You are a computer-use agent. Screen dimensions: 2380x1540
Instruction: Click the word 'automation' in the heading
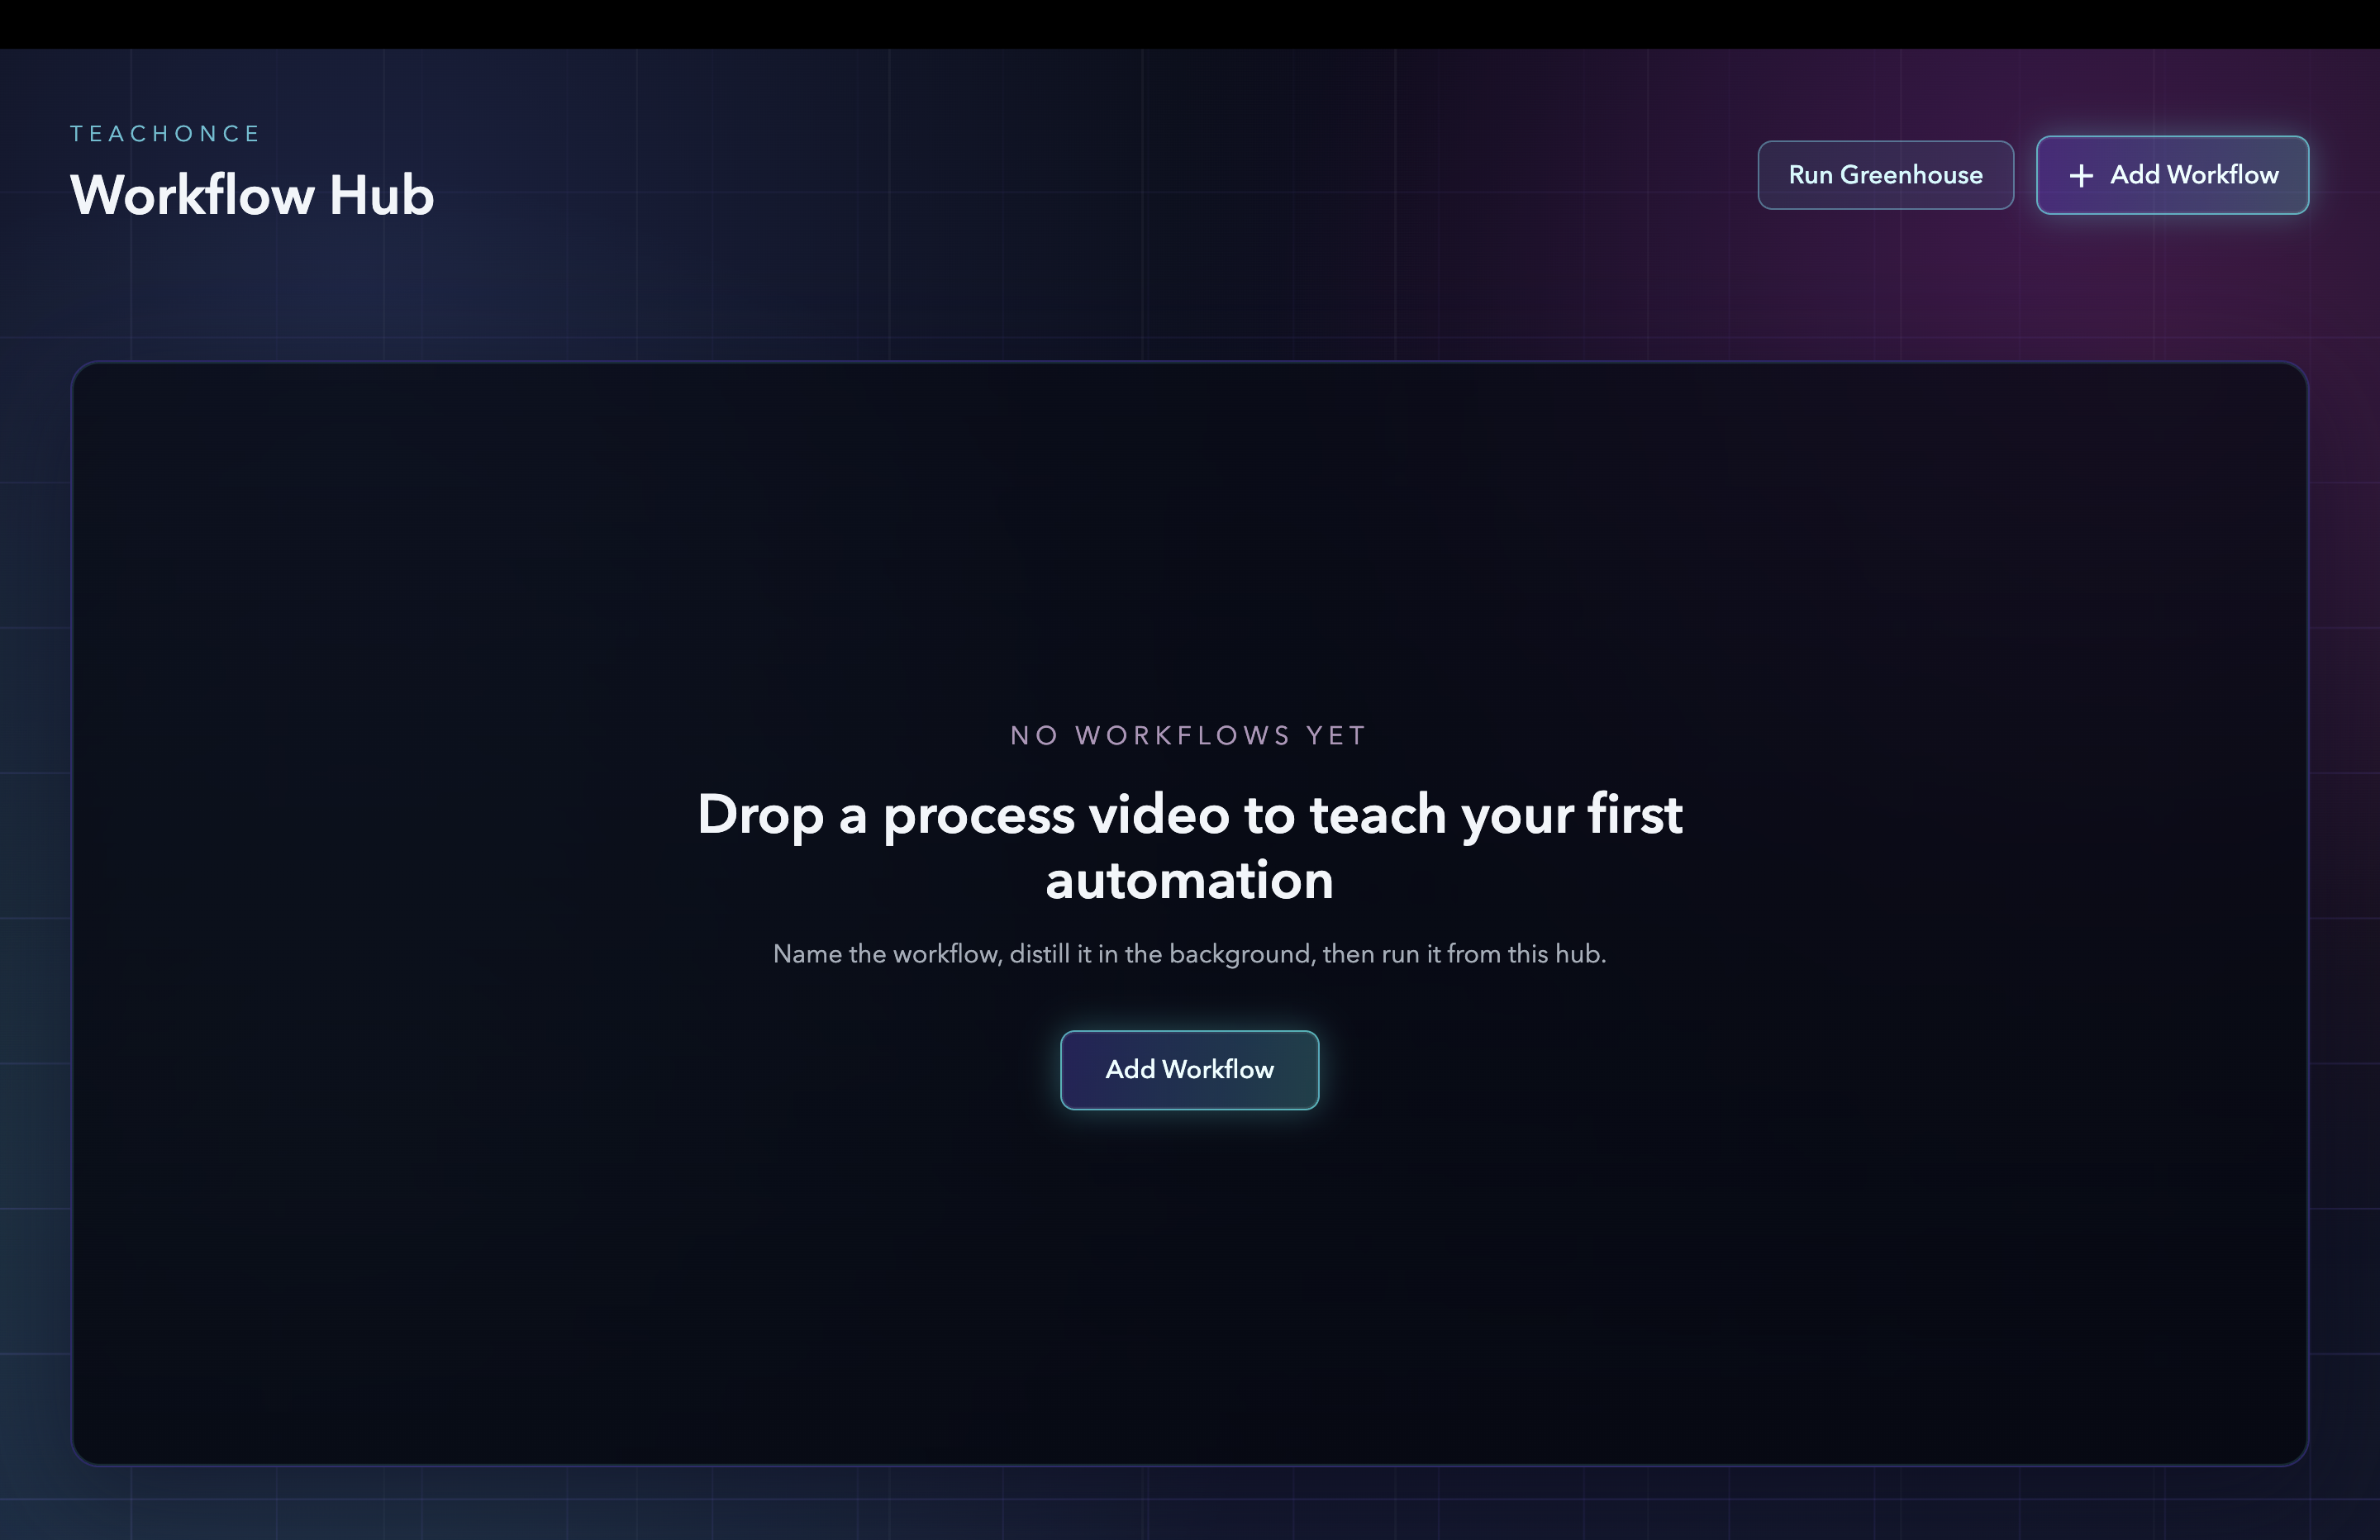click(1189, 881)
